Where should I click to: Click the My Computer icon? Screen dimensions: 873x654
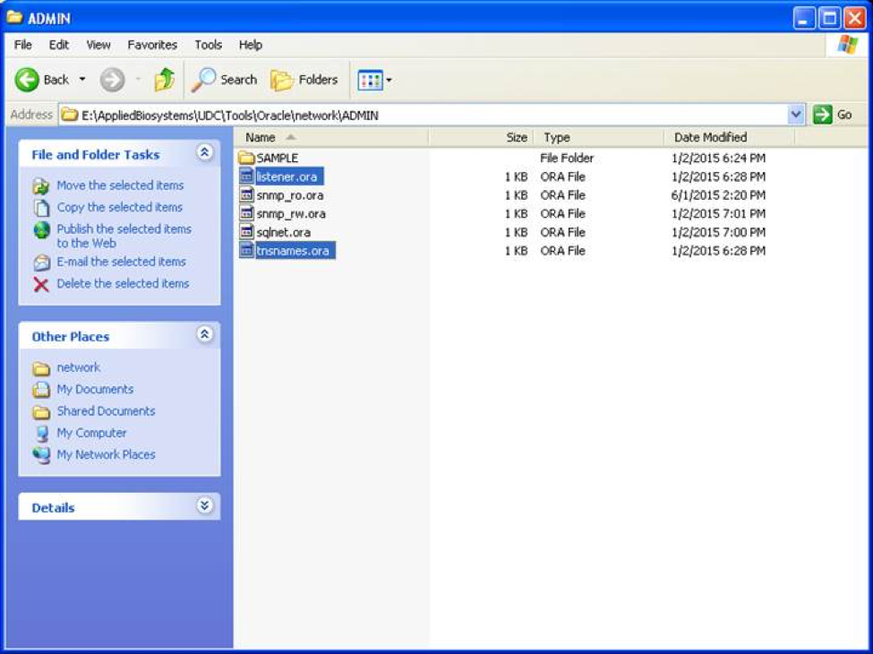coord(41,434)
